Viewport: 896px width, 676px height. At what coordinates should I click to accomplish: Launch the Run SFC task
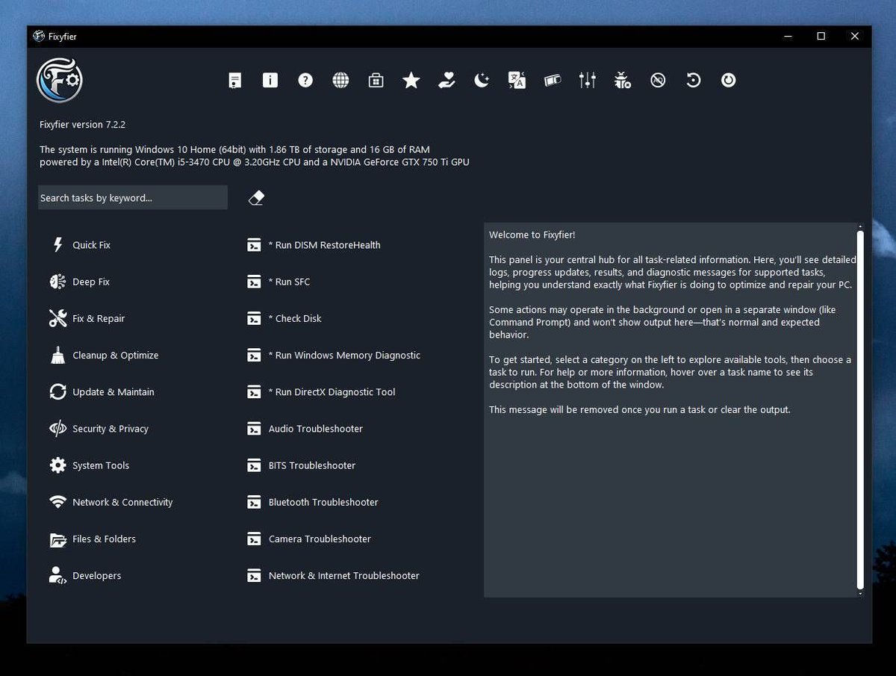pos(279,282)
